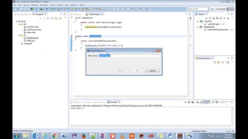The image size is (248, 139).
Task: Click the External Tools run icon
Action: [59, 9]
